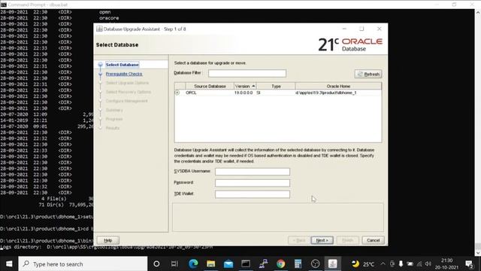Click Command Prompt scrollbar up arrow
Image resolution: width=481 pixels, height=271 pixels.
tap(478, 12)
